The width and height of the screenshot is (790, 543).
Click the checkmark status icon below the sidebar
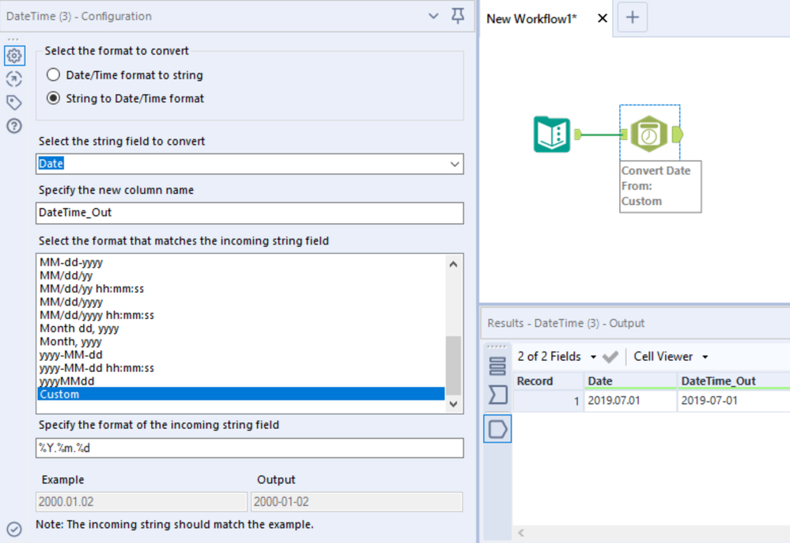(x=14, y=529)
